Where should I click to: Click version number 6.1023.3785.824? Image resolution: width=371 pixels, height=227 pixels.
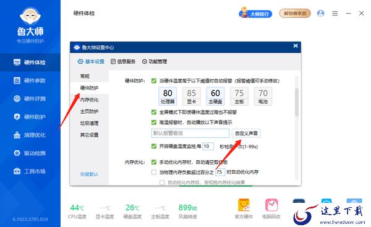30,220
